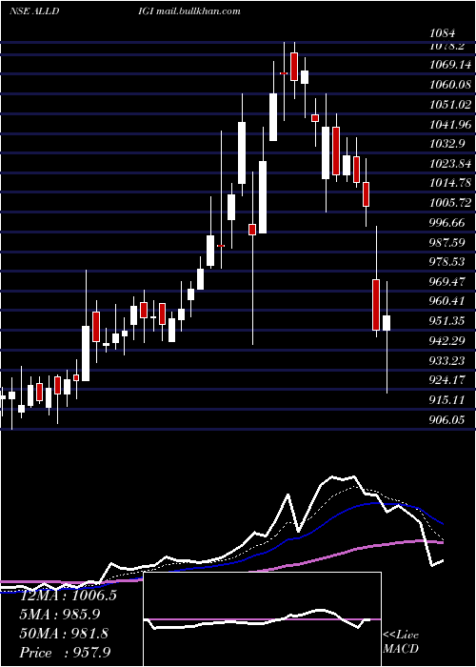Click the 978.53 price axis label
This screenshot has height=667, width=476.
tap(447, 262)
